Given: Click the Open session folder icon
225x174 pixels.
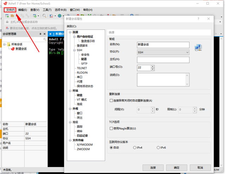Looking at the screenshot, I should tap(13, 16).
